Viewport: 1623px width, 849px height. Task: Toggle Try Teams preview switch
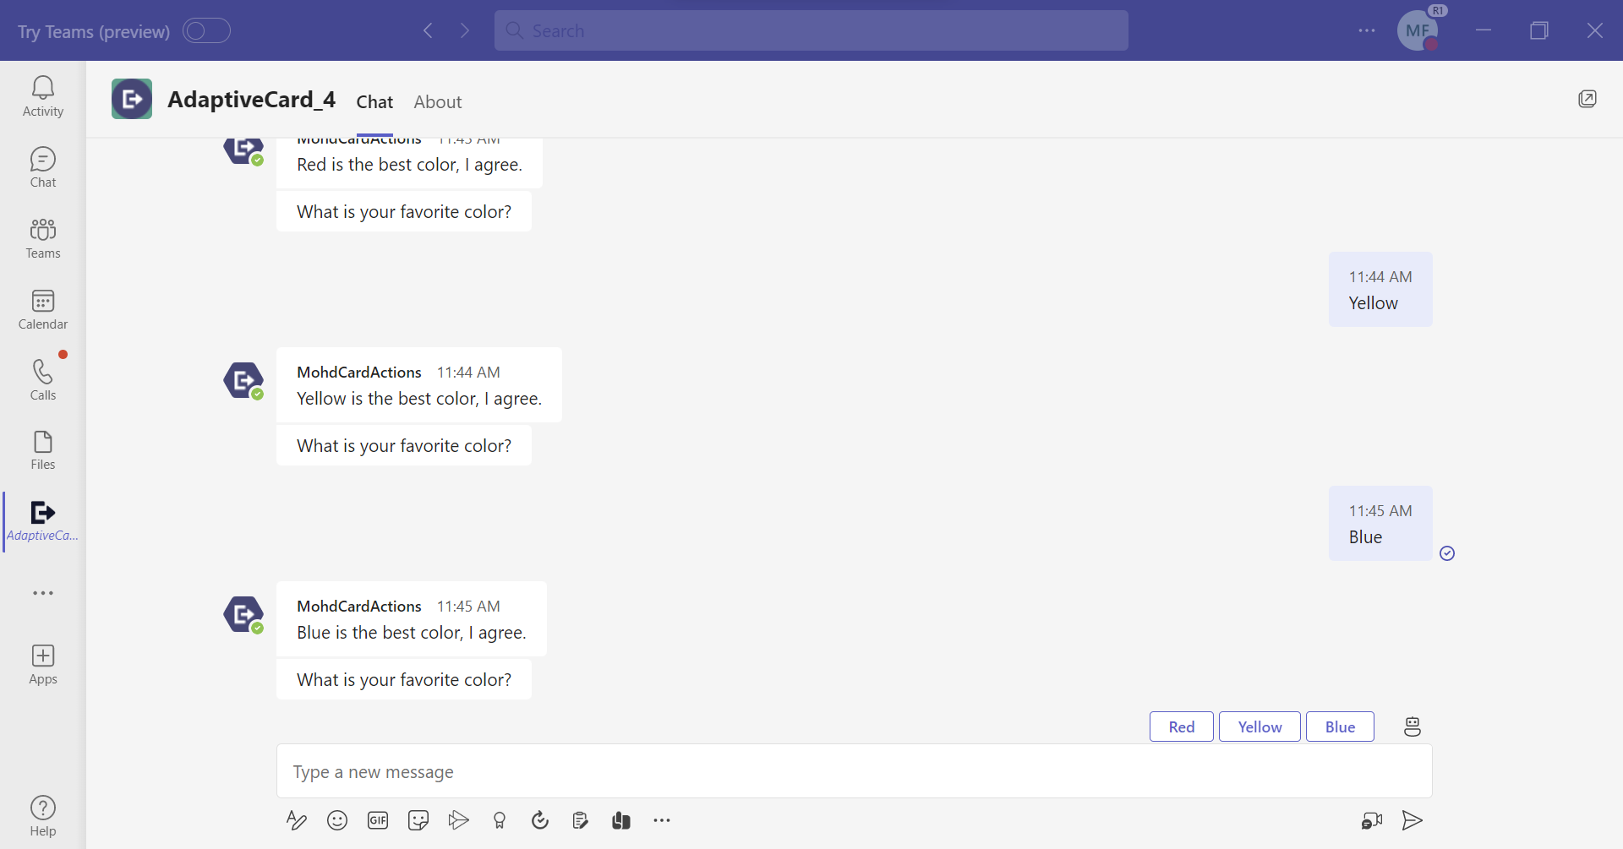206,30
